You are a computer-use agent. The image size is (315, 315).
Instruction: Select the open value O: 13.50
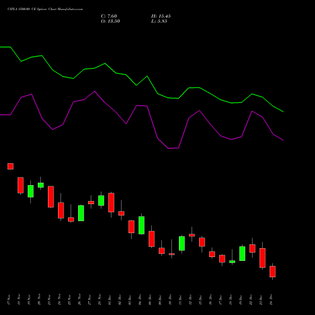(x=110, y=21)
